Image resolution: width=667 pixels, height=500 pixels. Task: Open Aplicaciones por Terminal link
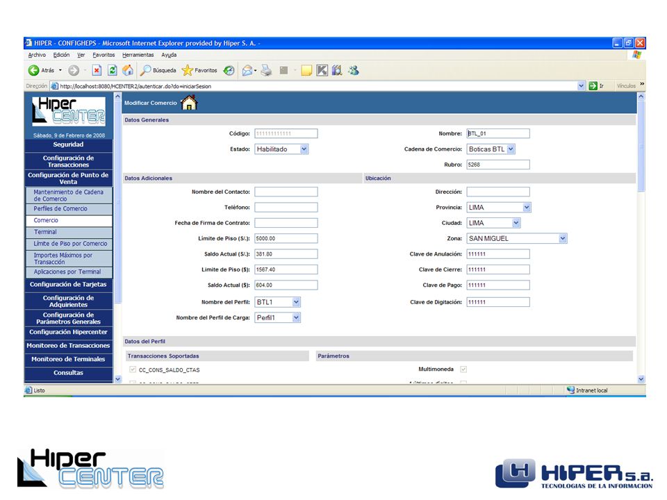click(x=69, y=272)
